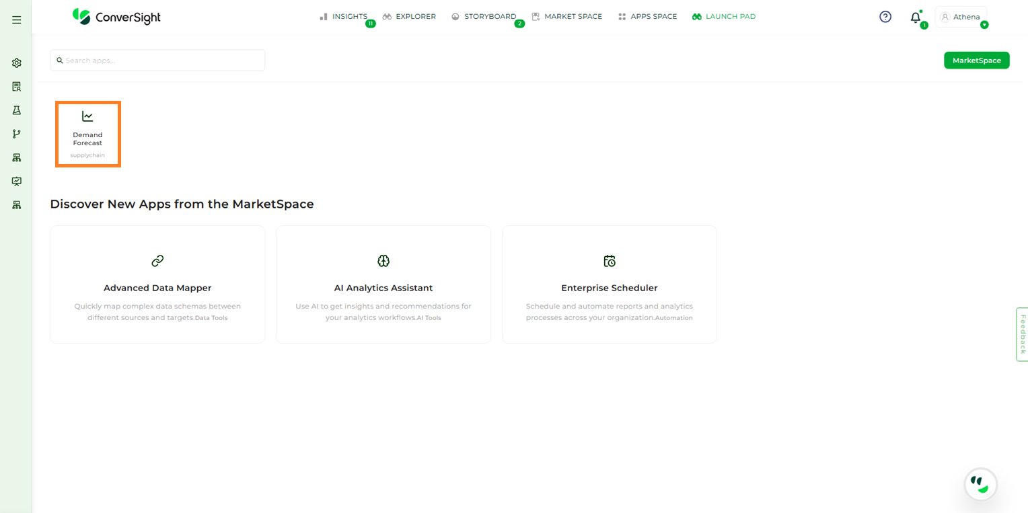Navigate to Apps Space tab
Image resolution: width=1028 pixels, height=513 pixels.
(x=647, y=17)
